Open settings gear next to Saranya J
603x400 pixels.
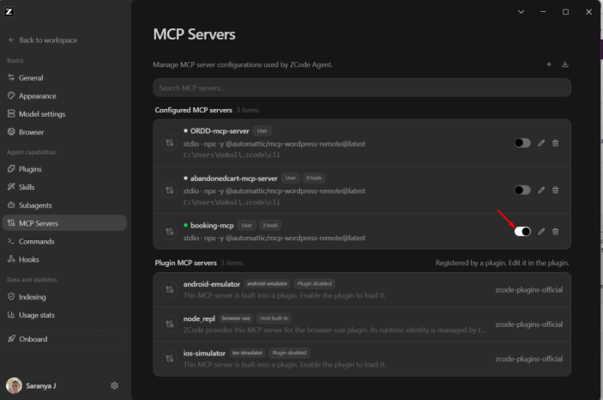coord(114,385)
